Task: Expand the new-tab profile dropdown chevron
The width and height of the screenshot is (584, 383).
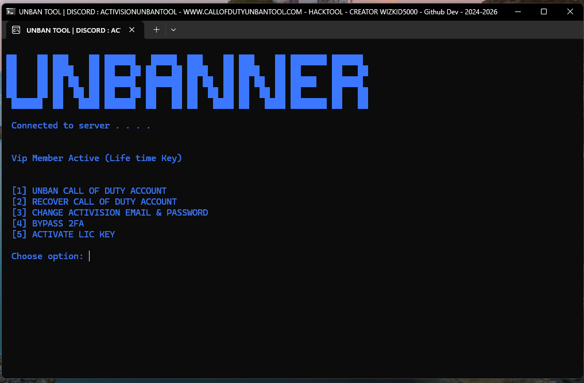Action: click(x=173, y=30)
